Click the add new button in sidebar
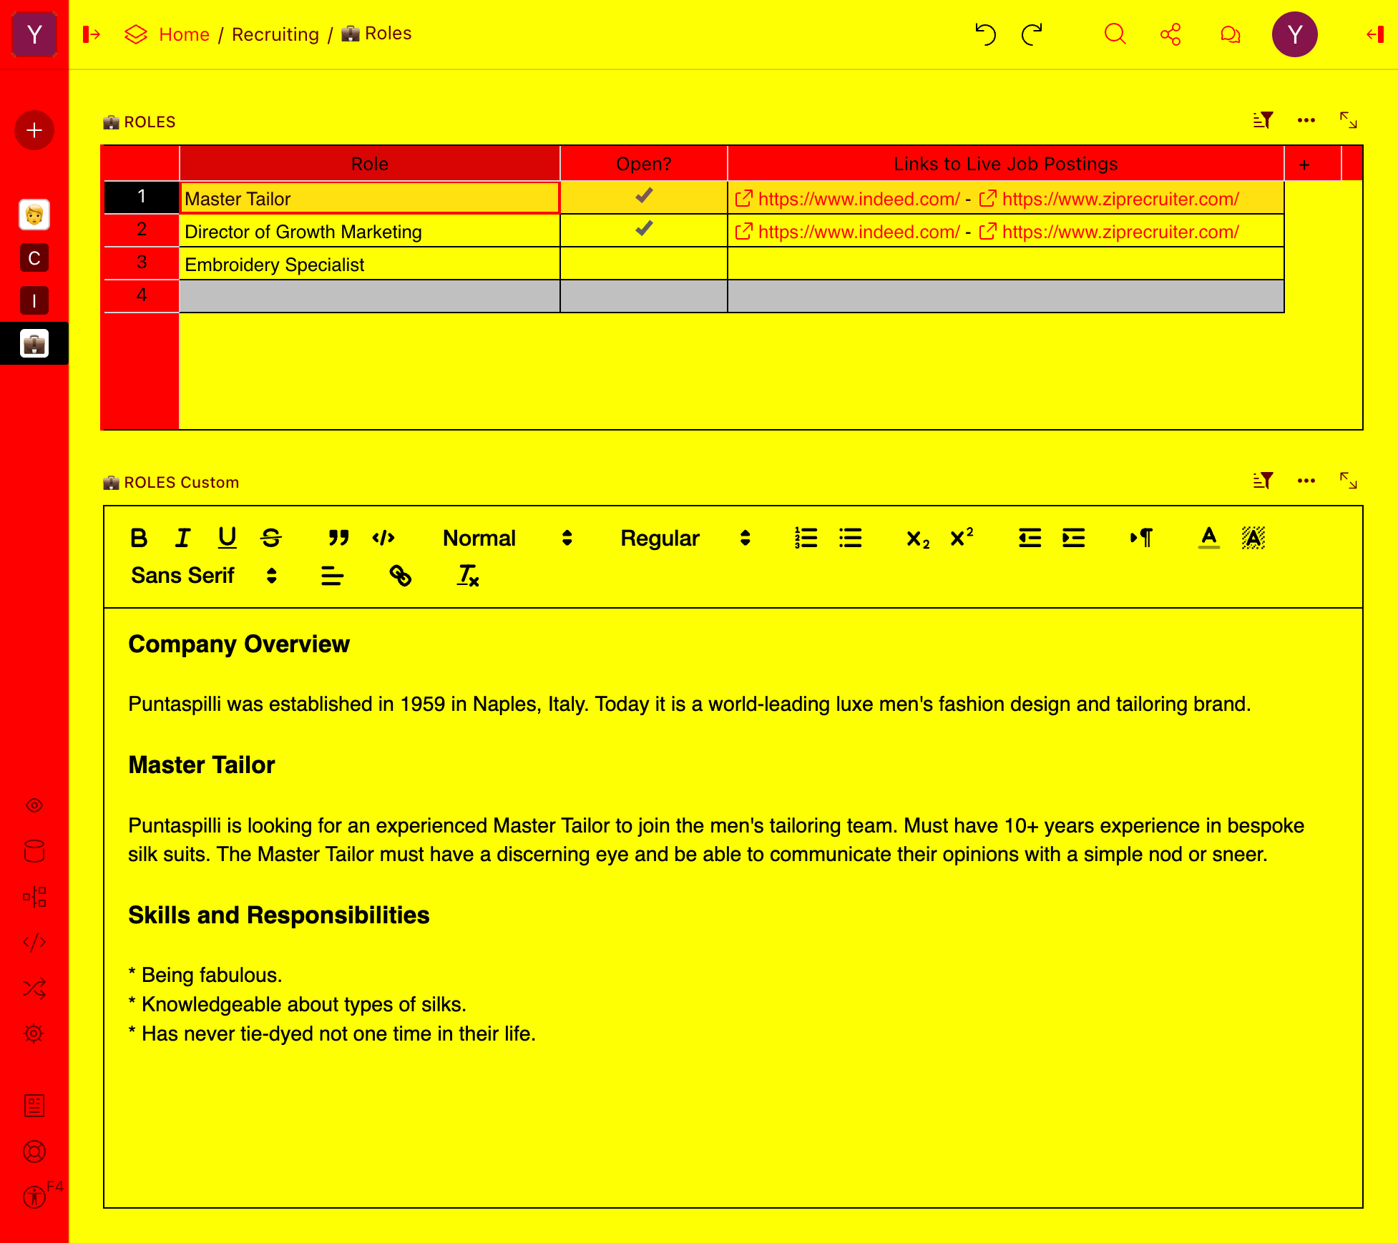The image size is (1398, 1243). (x=34, y=130)
